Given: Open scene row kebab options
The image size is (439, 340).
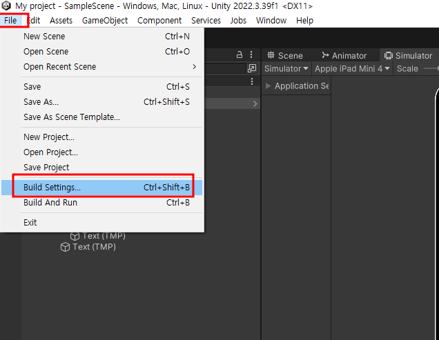Looking at the screenshot, I should tap(252, 81).
